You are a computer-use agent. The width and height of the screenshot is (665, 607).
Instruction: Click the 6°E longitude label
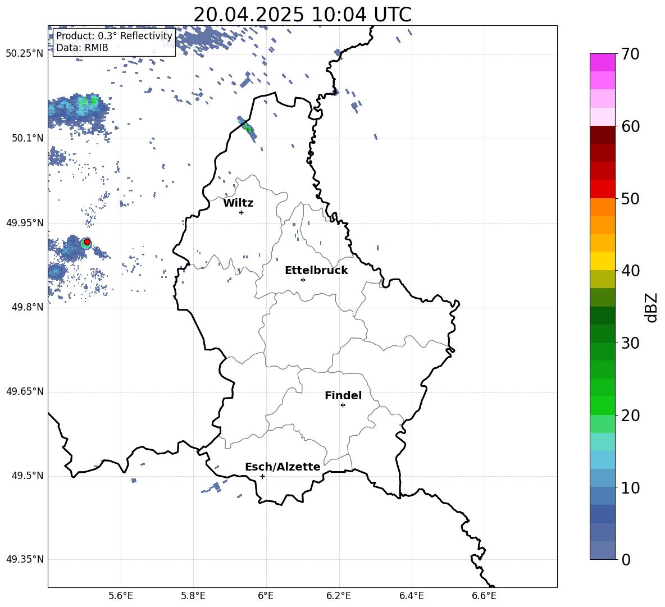pos(266,596)
